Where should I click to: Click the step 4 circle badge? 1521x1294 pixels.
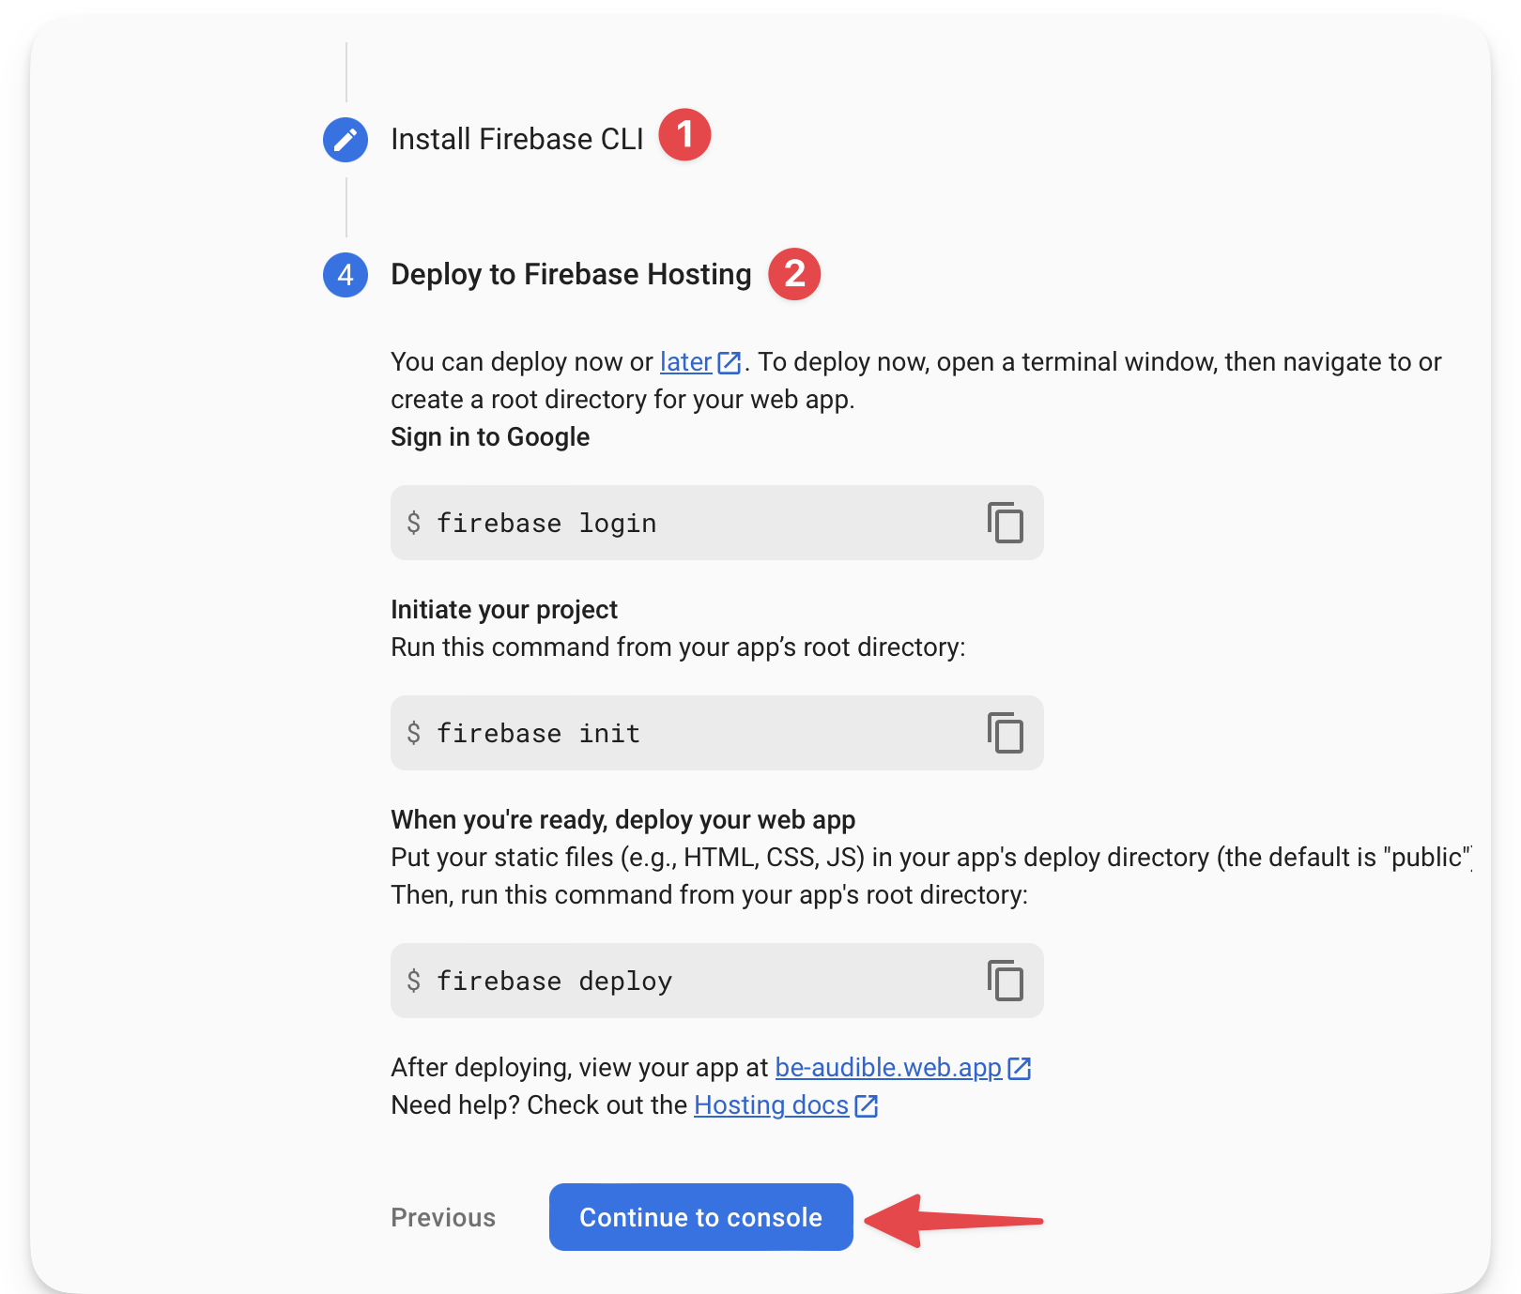[x=345, y=275]
